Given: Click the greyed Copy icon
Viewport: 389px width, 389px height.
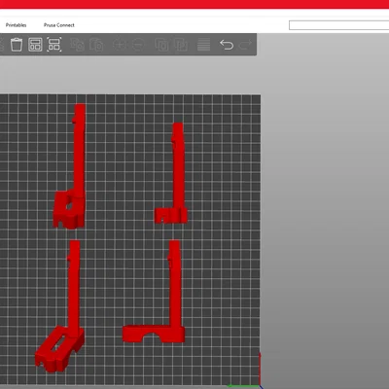Looking at the screenshot, I should tap(78, 45).
